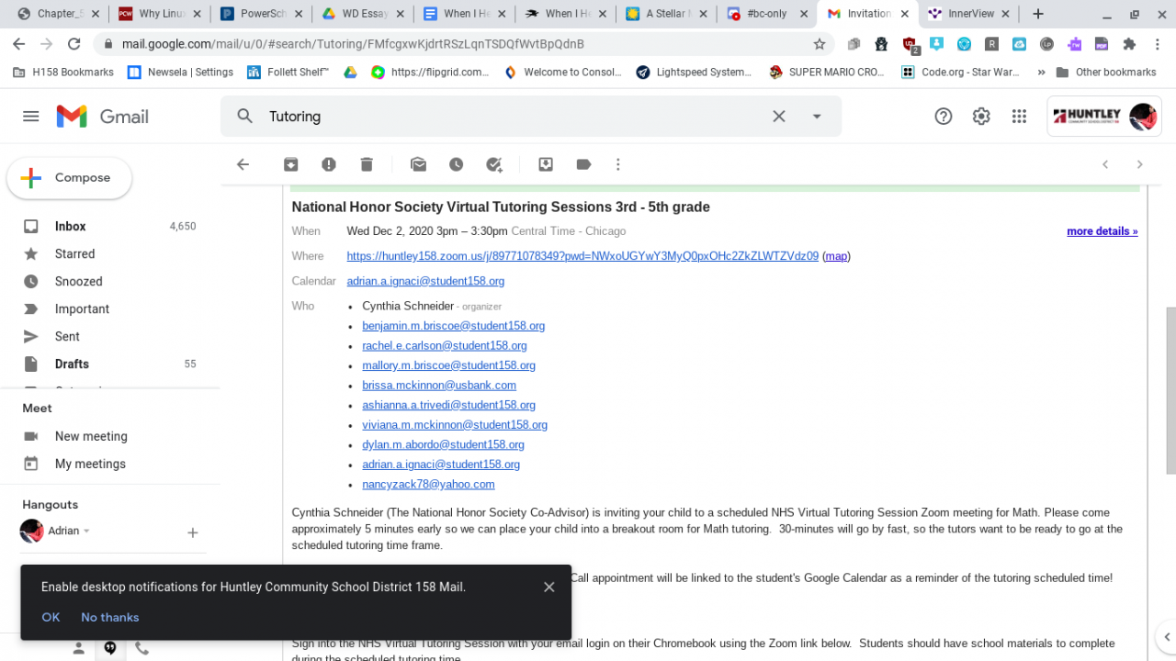
Task: Click nancyzack78@yahoo.com attendee link
Action: 428,484
